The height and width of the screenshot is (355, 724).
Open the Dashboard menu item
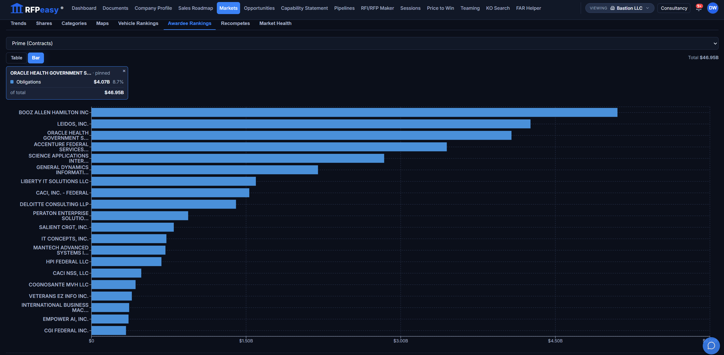click(x=84, y=8)
